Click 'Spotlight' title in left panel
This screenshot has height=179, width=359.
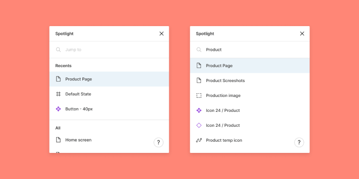[x=65, y=34]
